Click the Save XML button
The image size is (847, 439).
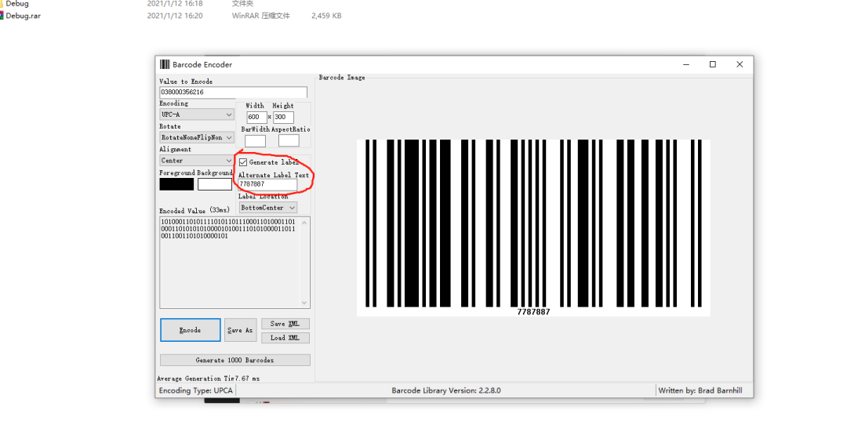tap(285, 324)
